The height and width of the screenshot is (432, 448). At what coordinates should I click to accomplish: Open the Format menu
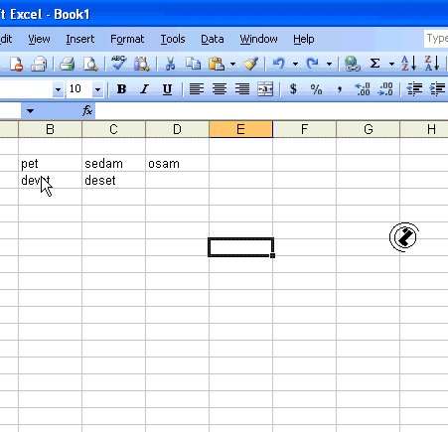coord(127,39)
